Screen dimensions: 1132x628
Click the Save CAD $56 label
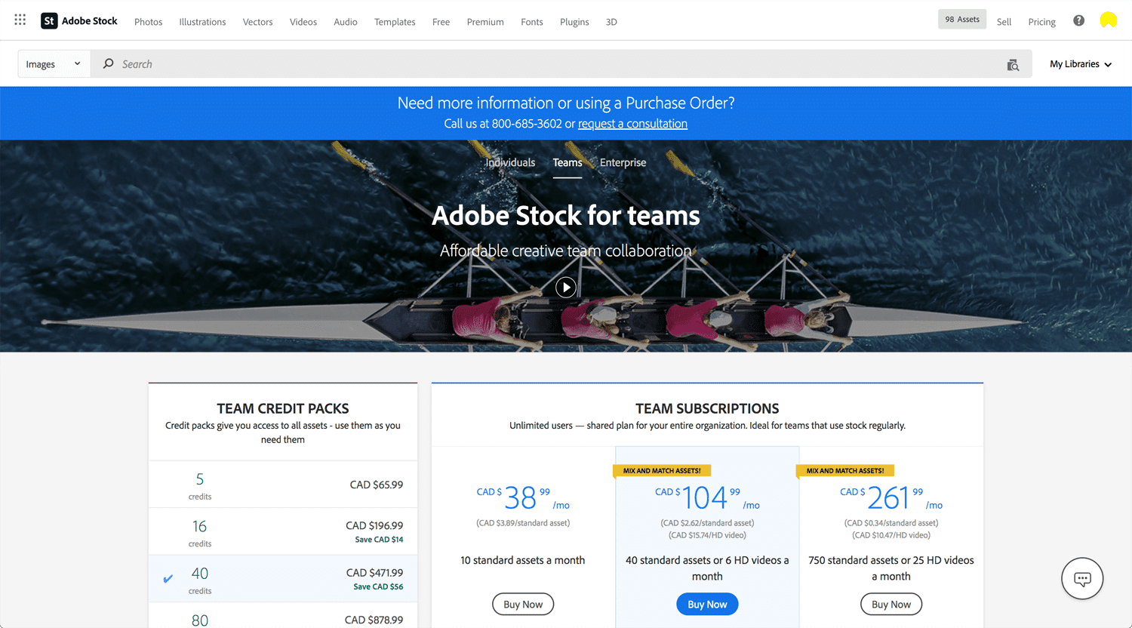[378, 586]
